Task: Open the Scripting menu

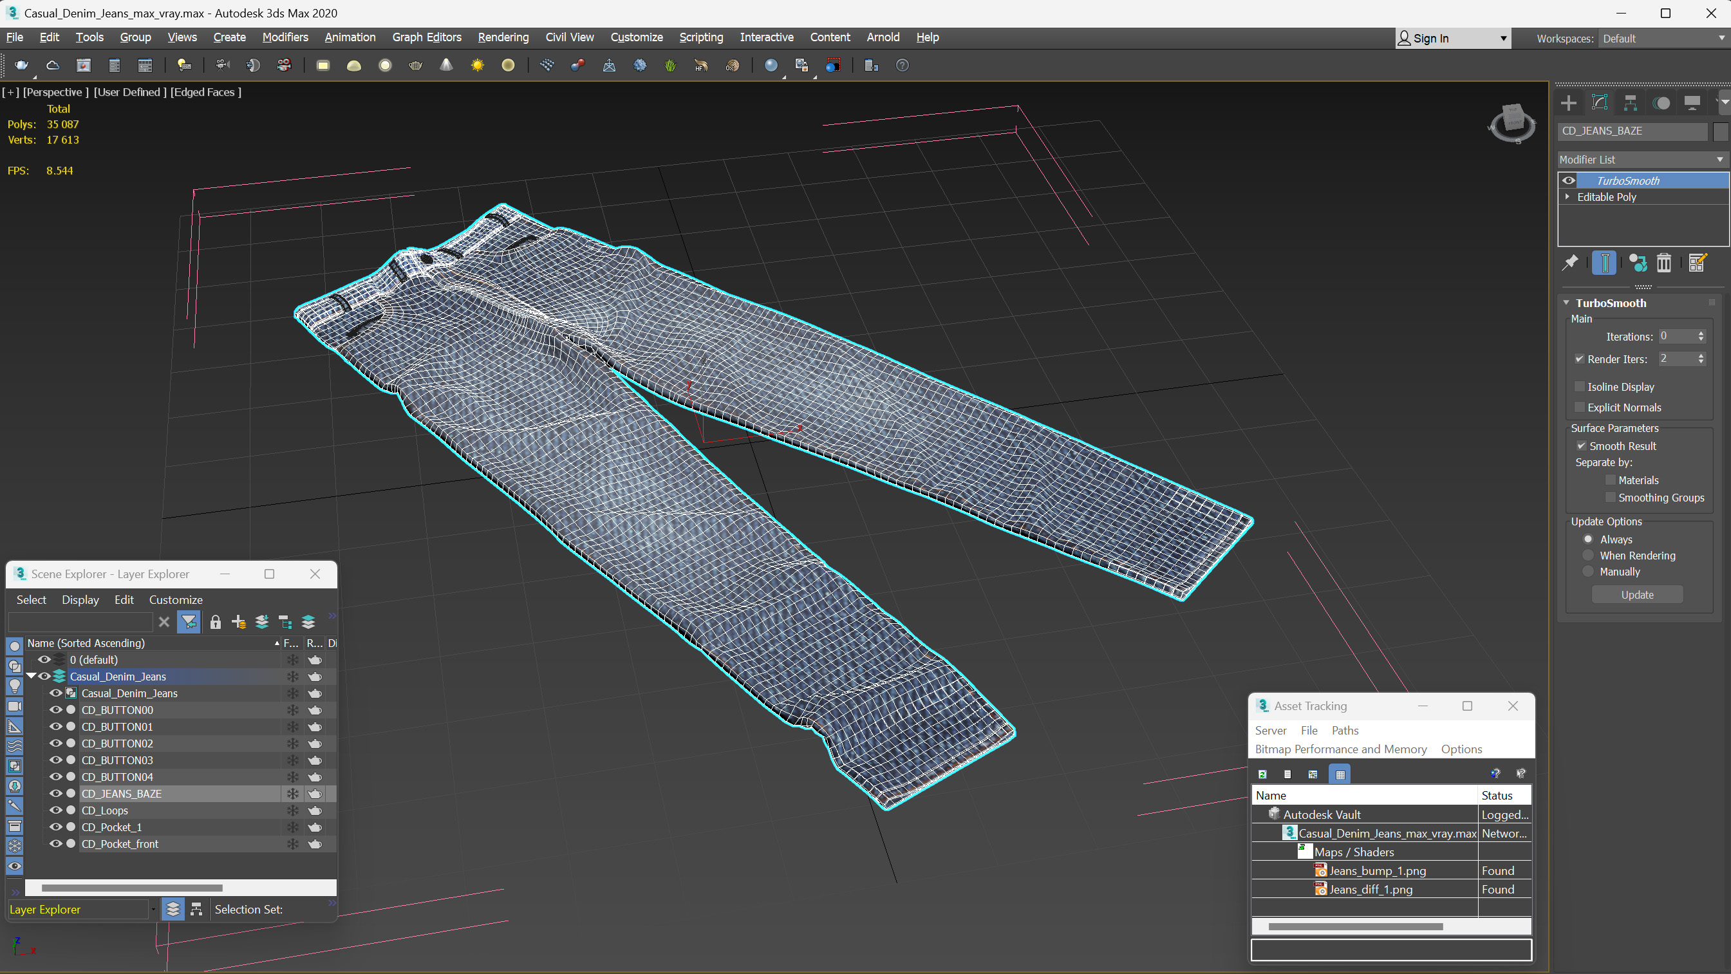Action: (x=701, y=37)
